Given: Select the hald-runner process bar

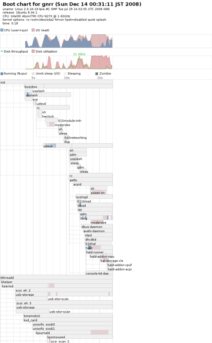Looking at the screenshot, I should coord(99,252).
